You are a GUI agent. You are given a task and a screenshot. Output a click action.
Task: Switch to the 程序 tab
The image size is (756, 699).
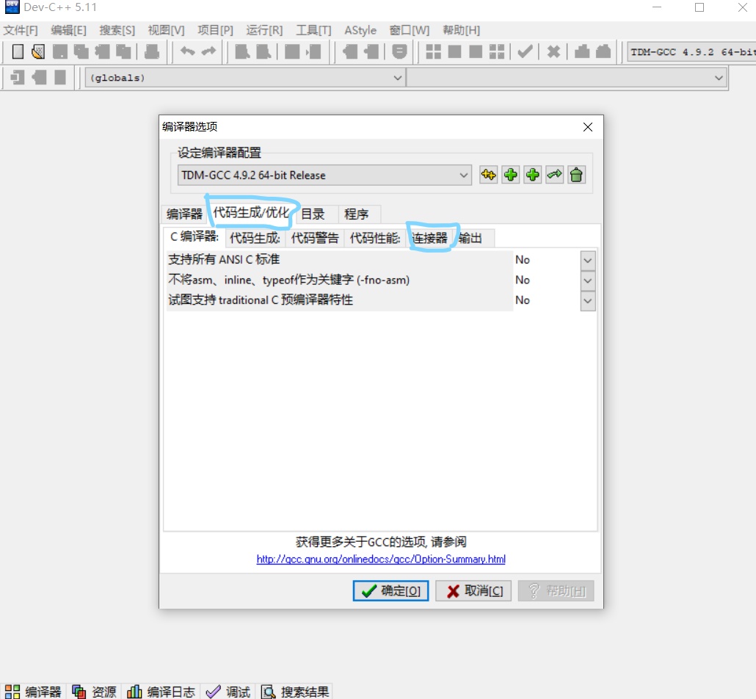click(356, 214)
